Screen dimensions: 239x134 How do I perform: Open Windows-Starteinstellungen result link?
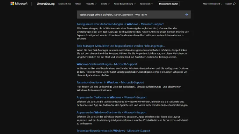click(107, 64)
